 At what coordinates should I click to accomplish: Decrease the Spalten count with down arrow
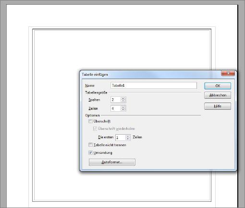[x=123, y=101]
